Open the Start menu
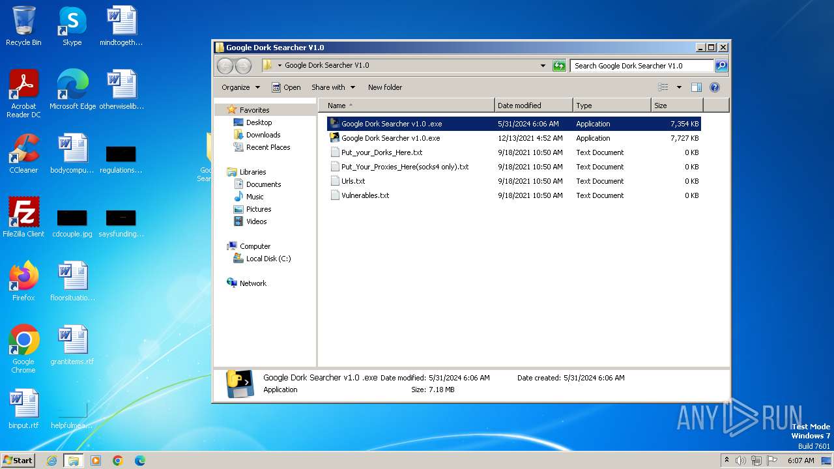This screenshot has width=834, height=469. [18, 460]
